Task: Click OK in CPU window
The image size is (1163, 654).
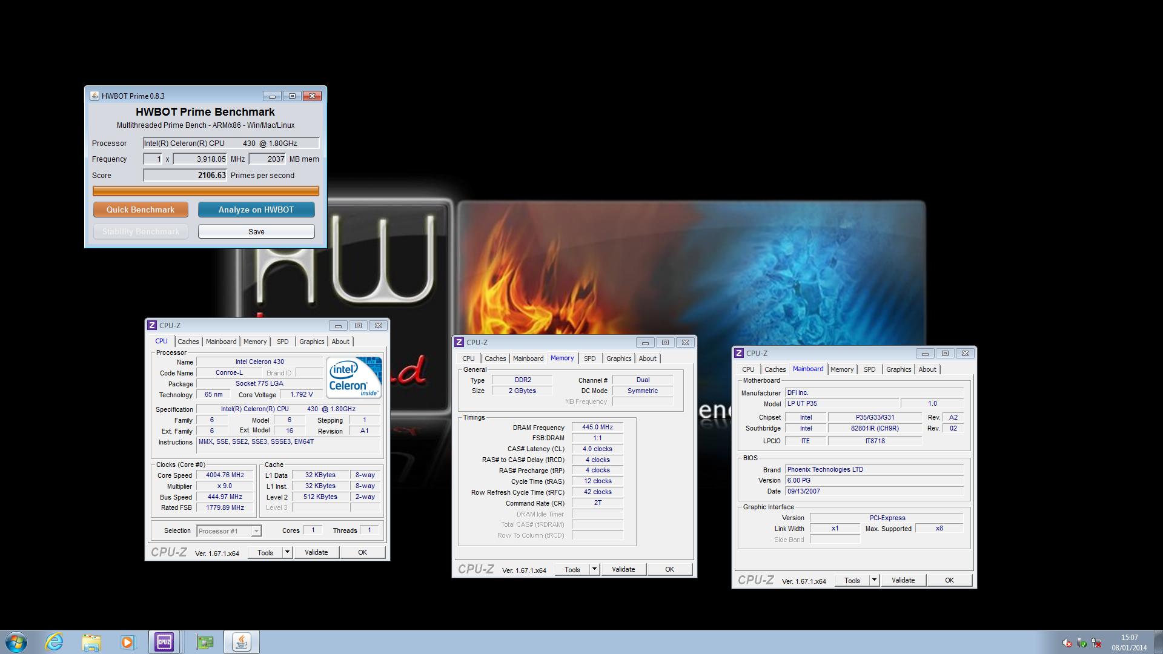Action: tap(362, 552)
